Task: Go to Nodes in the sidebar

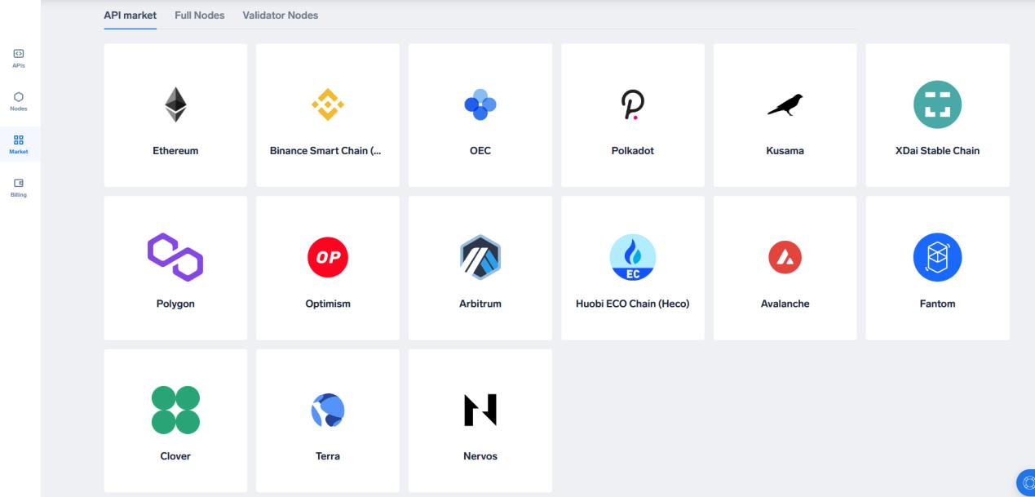Action: (18, 100)
